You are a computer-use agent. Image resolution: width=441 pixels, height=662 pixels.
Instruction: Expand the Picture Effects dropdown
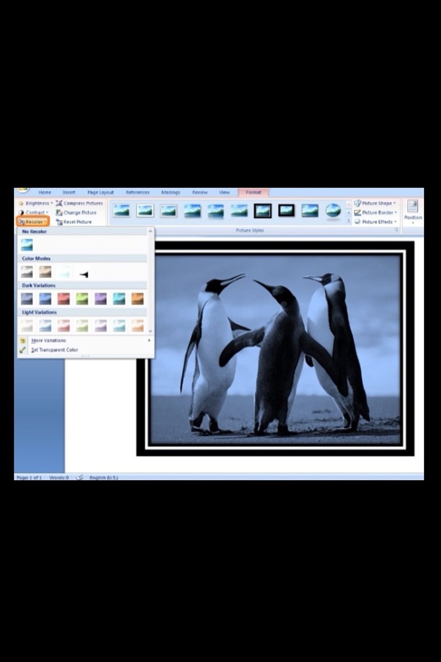click(x=376, y=222)
